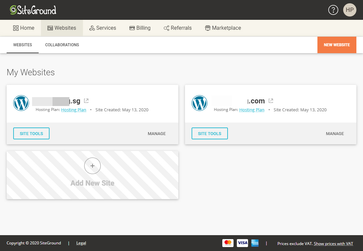Click the NEW WEBSITE button
This screenshot has width=363, height=251.
(x=337, y=45)
